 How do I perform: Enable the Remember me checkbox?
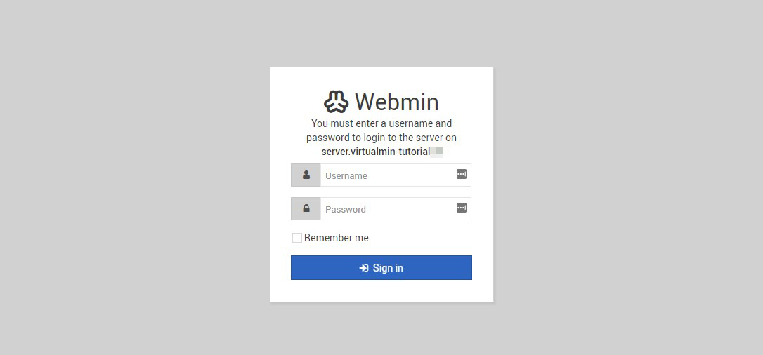click(x=296, y=237)
